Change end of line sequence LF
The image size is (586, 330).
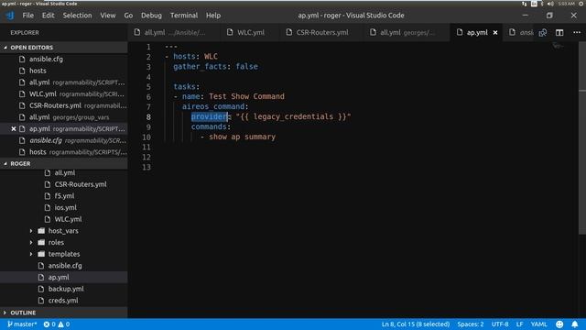(519, 324)
